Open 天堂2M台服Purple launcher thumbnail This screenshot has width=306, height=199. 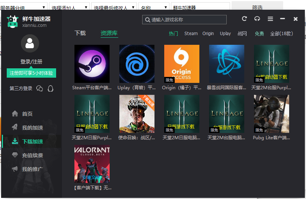coord(272,64)
